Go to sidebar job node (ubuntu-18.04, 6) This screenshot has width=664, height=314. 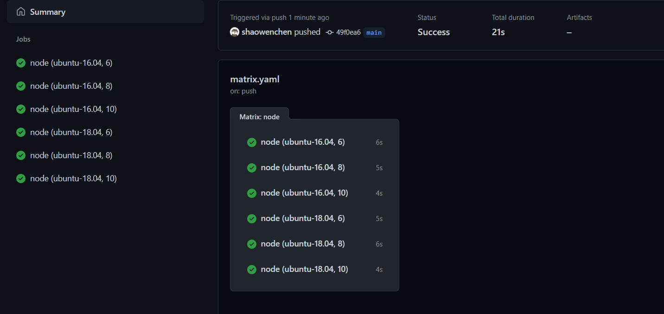(71, 132)
